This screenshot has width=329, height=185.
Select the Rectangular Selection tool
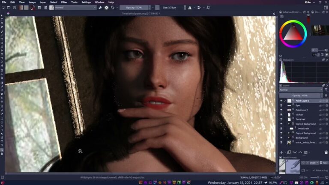point(2,119)
